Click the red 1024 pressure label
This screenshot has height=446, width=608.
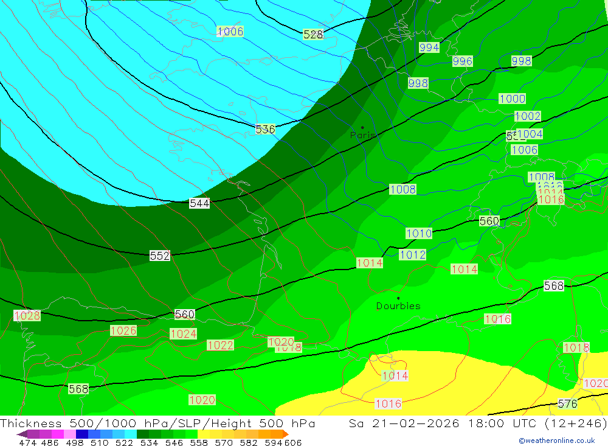184,334
